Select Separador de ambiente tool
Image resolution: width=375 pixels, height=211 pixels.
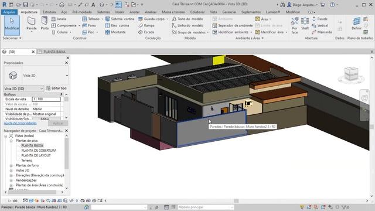[233, 25]
